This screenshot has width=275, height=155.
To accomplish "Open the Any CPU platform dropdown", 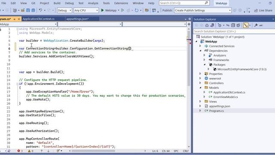I will coord(86,10).
